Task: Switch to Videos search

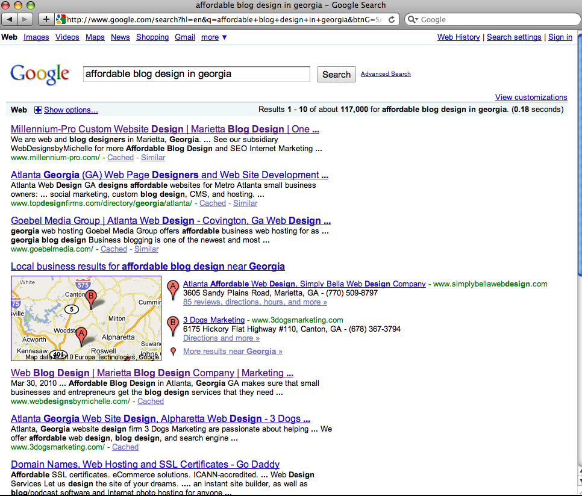Action: 67,37
